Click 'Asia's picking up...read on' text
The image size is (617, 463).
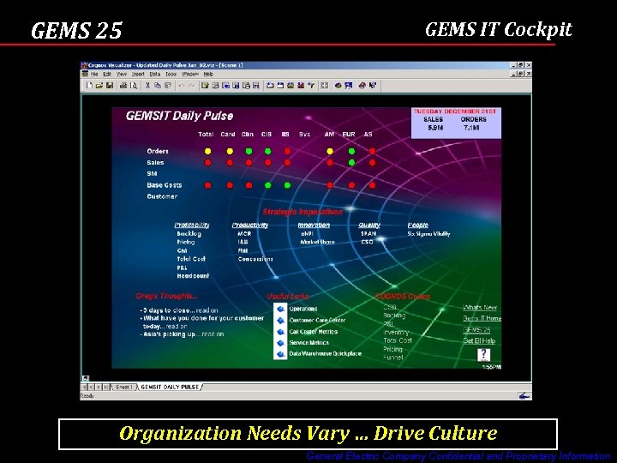tap(182, 334)
